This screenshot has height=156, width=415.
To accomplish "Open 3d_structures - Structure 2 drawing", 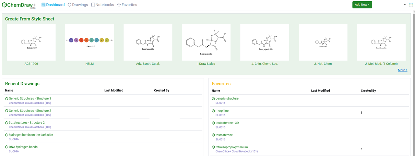I will [x=27, y=123].
